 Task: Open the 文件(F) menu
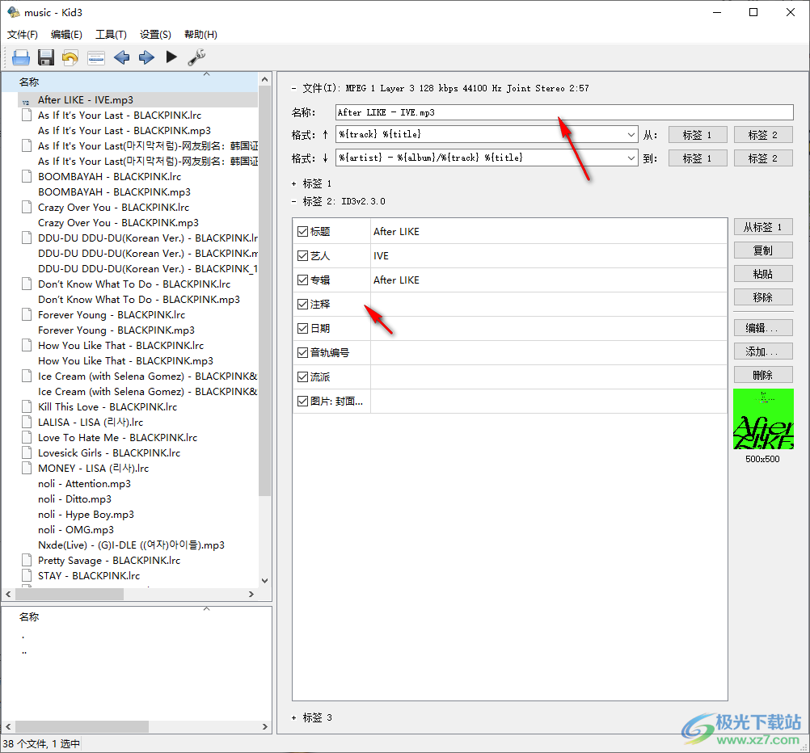pyautogui.click(x=23, y=35)
